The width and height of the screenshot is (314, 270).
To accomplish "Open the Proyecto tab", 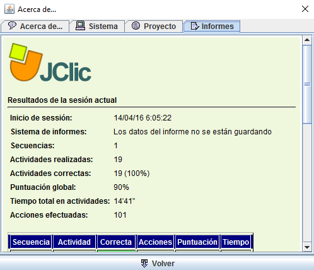I will coord(154,26).
